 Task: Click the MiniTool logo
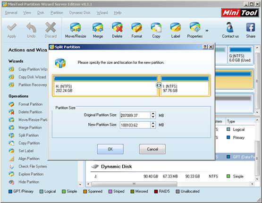[240, 13]
